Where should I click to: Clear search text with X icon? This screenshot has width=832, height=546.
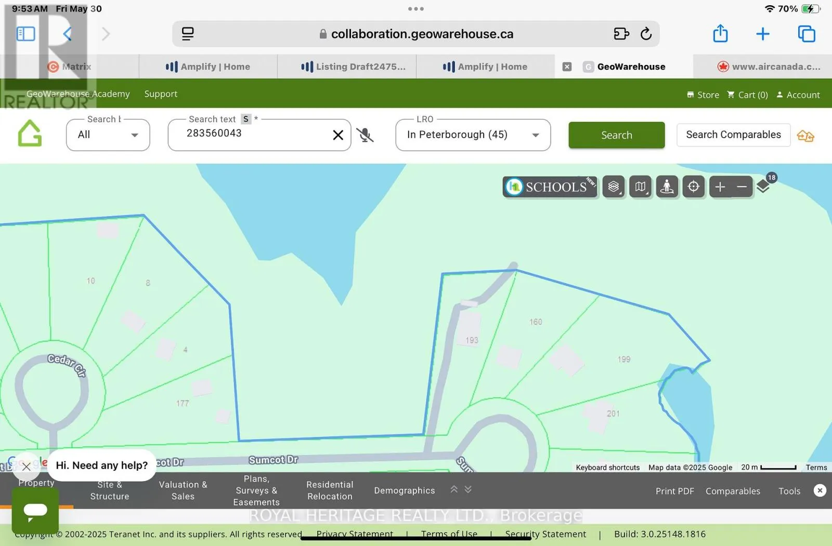tap(338, 135)
